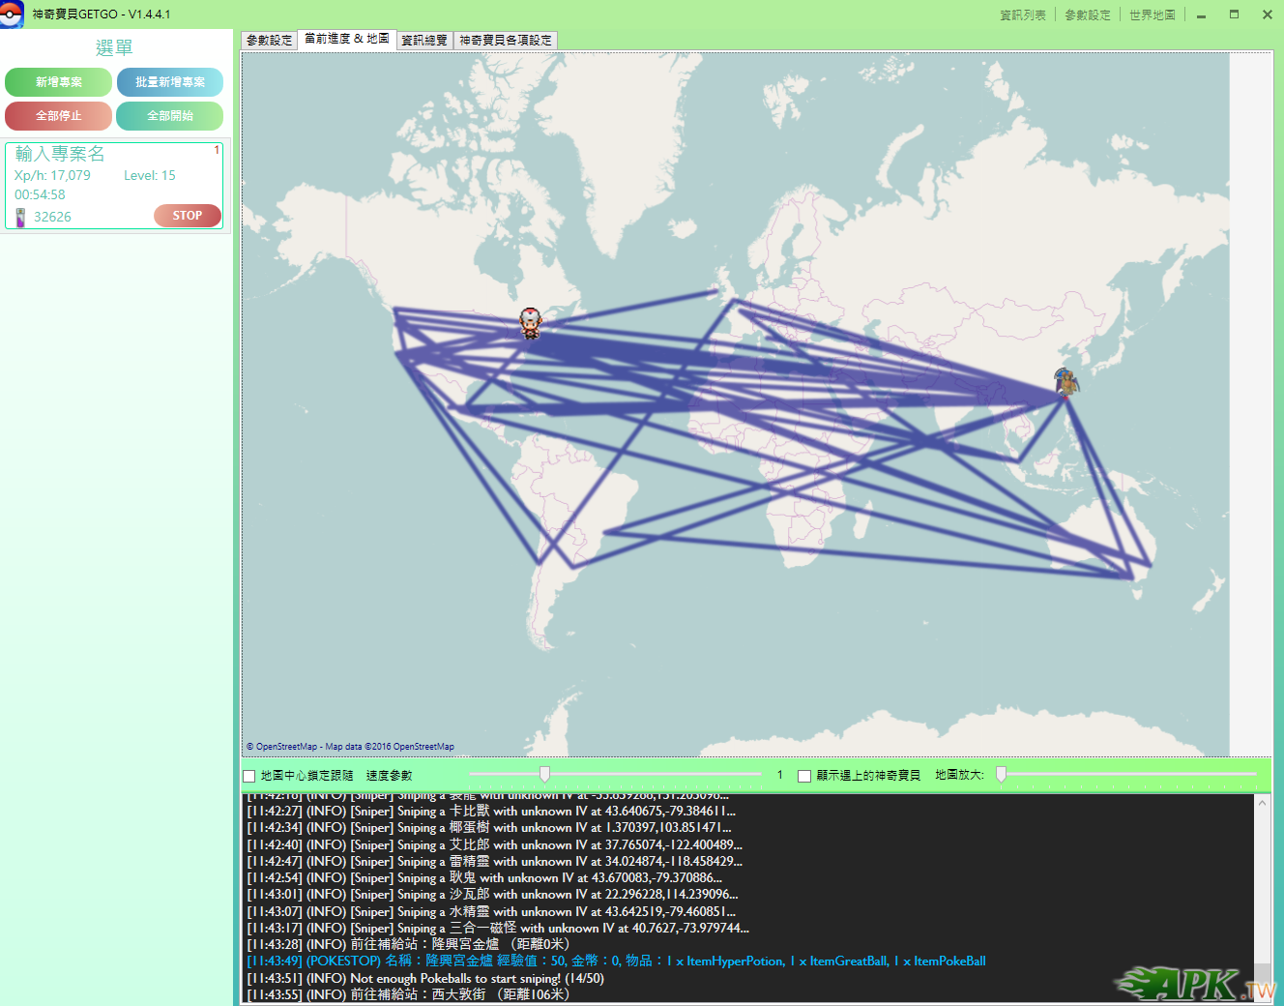
Task: Toggle 顯示邊上的神奇寶貝 checkbox
Action: (803, 776)
